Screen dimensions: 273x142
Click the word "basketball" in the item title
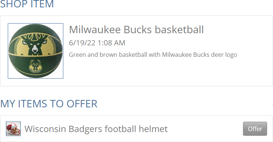[x=179, y=30]
